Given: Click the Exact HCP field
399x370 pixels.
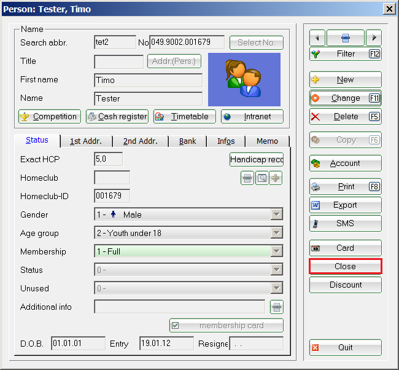Looking at the screenshot, I should [x=109, y=159].
